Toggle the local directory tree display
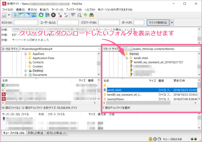Screen dimensions: 202x142 [21, 15]
